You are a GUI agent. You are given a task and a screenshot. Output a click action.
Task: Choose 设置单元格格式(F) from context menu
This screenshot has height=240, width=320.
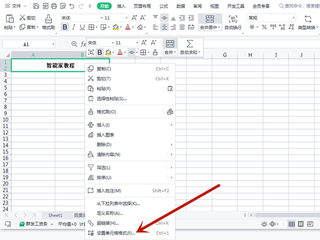pyautogui.click(x=130, y=233)
